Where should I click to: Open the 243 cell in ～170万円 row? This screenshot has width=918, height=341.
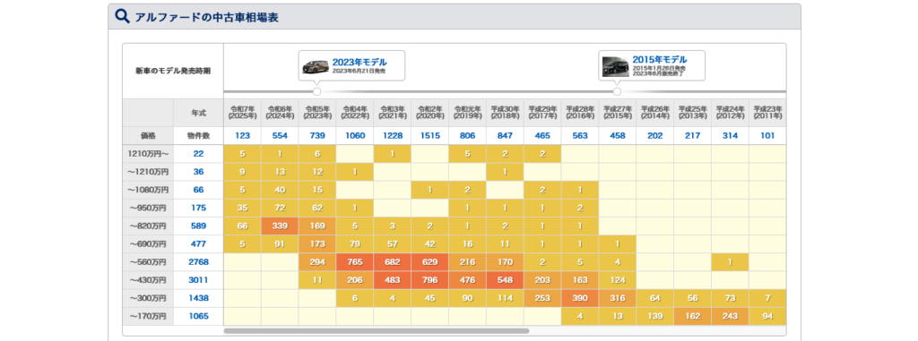[x=730, y=317]
